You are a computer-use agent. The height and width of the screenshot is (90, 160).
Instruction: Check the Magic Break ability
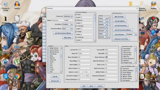click(49, 48)
